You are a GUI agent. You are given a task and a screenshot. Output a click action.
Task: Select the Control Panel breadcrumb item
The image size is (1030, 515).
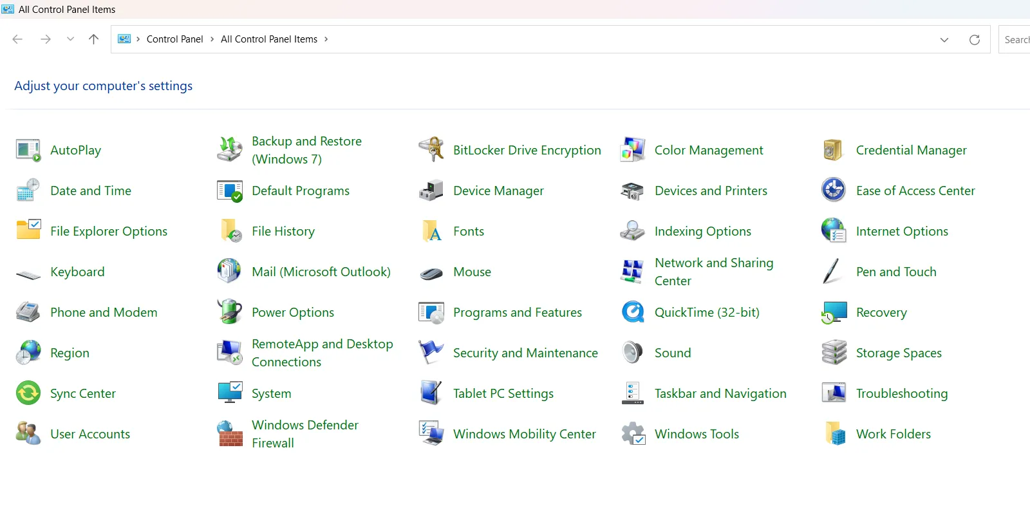coord(174,39)
